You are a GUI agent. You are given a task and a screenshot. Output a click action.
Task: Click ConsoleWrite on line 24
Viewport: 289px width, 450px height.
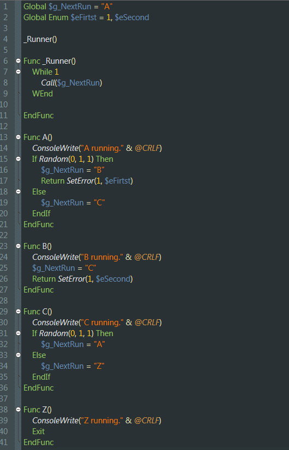pyautogui.click(x=55, y=257)
